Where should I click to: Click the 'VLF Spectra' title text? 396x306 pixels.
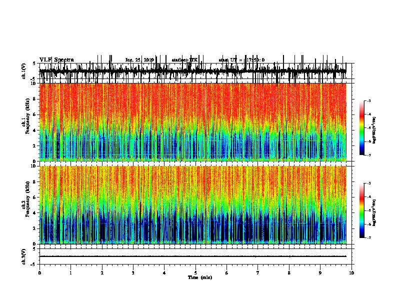point(56,60)
